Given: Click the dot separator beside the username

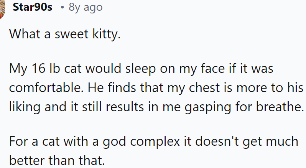Looking at the screenshot, I should (62, 8).
